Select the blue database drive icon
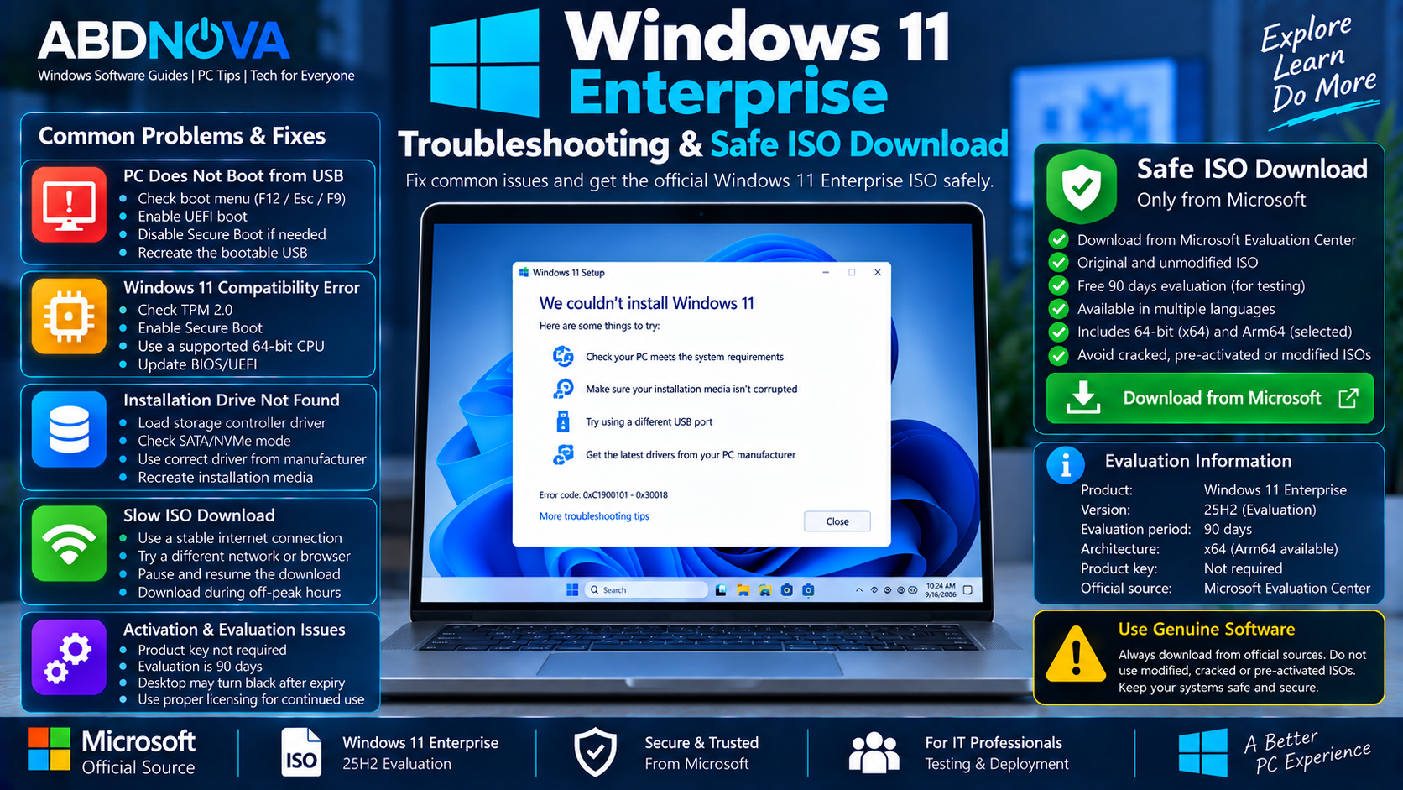The height and width of the screenshot is (790, 1403). (69, 429)
